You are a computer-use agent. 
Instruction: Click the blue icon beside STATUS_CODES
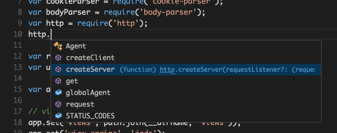pos(58,116)
